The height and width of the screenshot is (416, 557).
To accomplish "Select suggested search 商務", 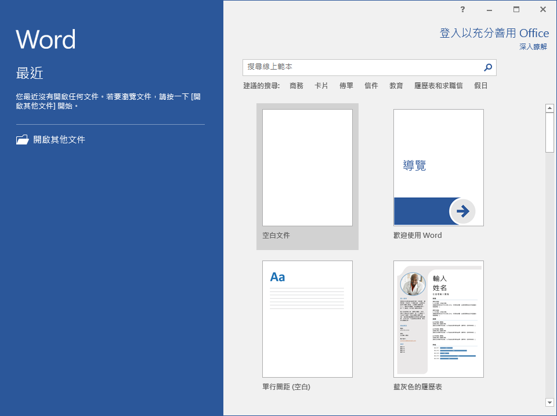I will coord(296,86).
